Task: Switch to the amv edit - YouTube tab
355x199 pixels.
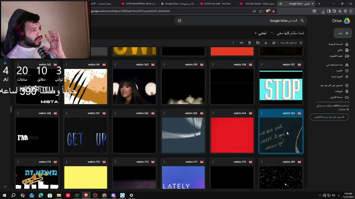Action: click(x=217, y=4)
